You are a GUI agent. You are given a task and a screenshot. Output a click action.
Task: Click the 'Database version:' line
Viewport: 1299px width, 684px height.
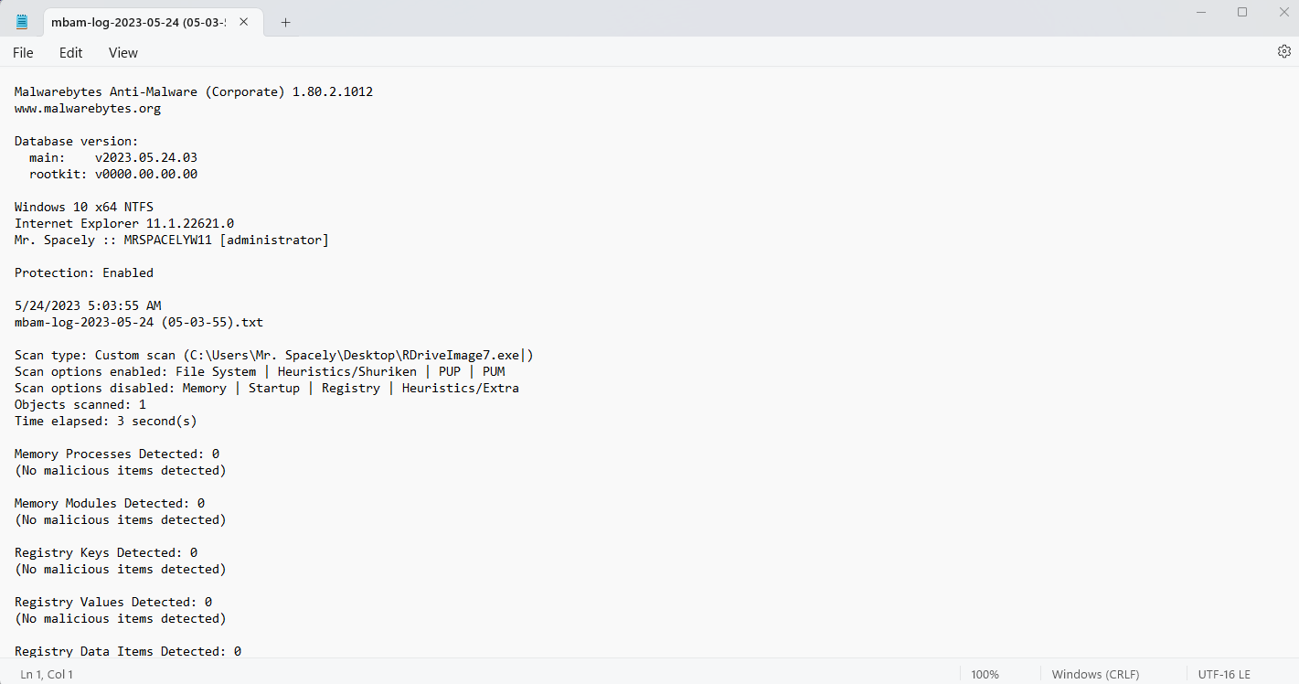(77, 142)
